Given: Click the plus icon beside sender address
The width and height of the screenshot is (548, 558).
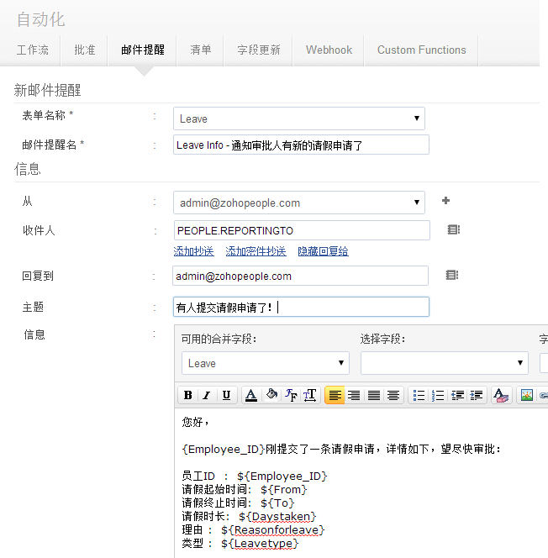Looking at the screenshot, I should tap(445, 201).
